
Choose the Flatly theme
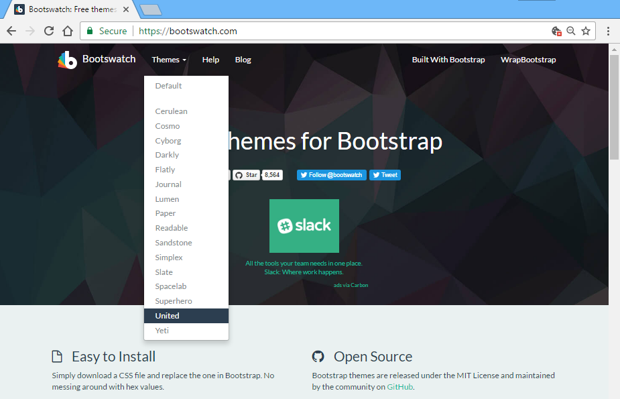pos(186,169)
